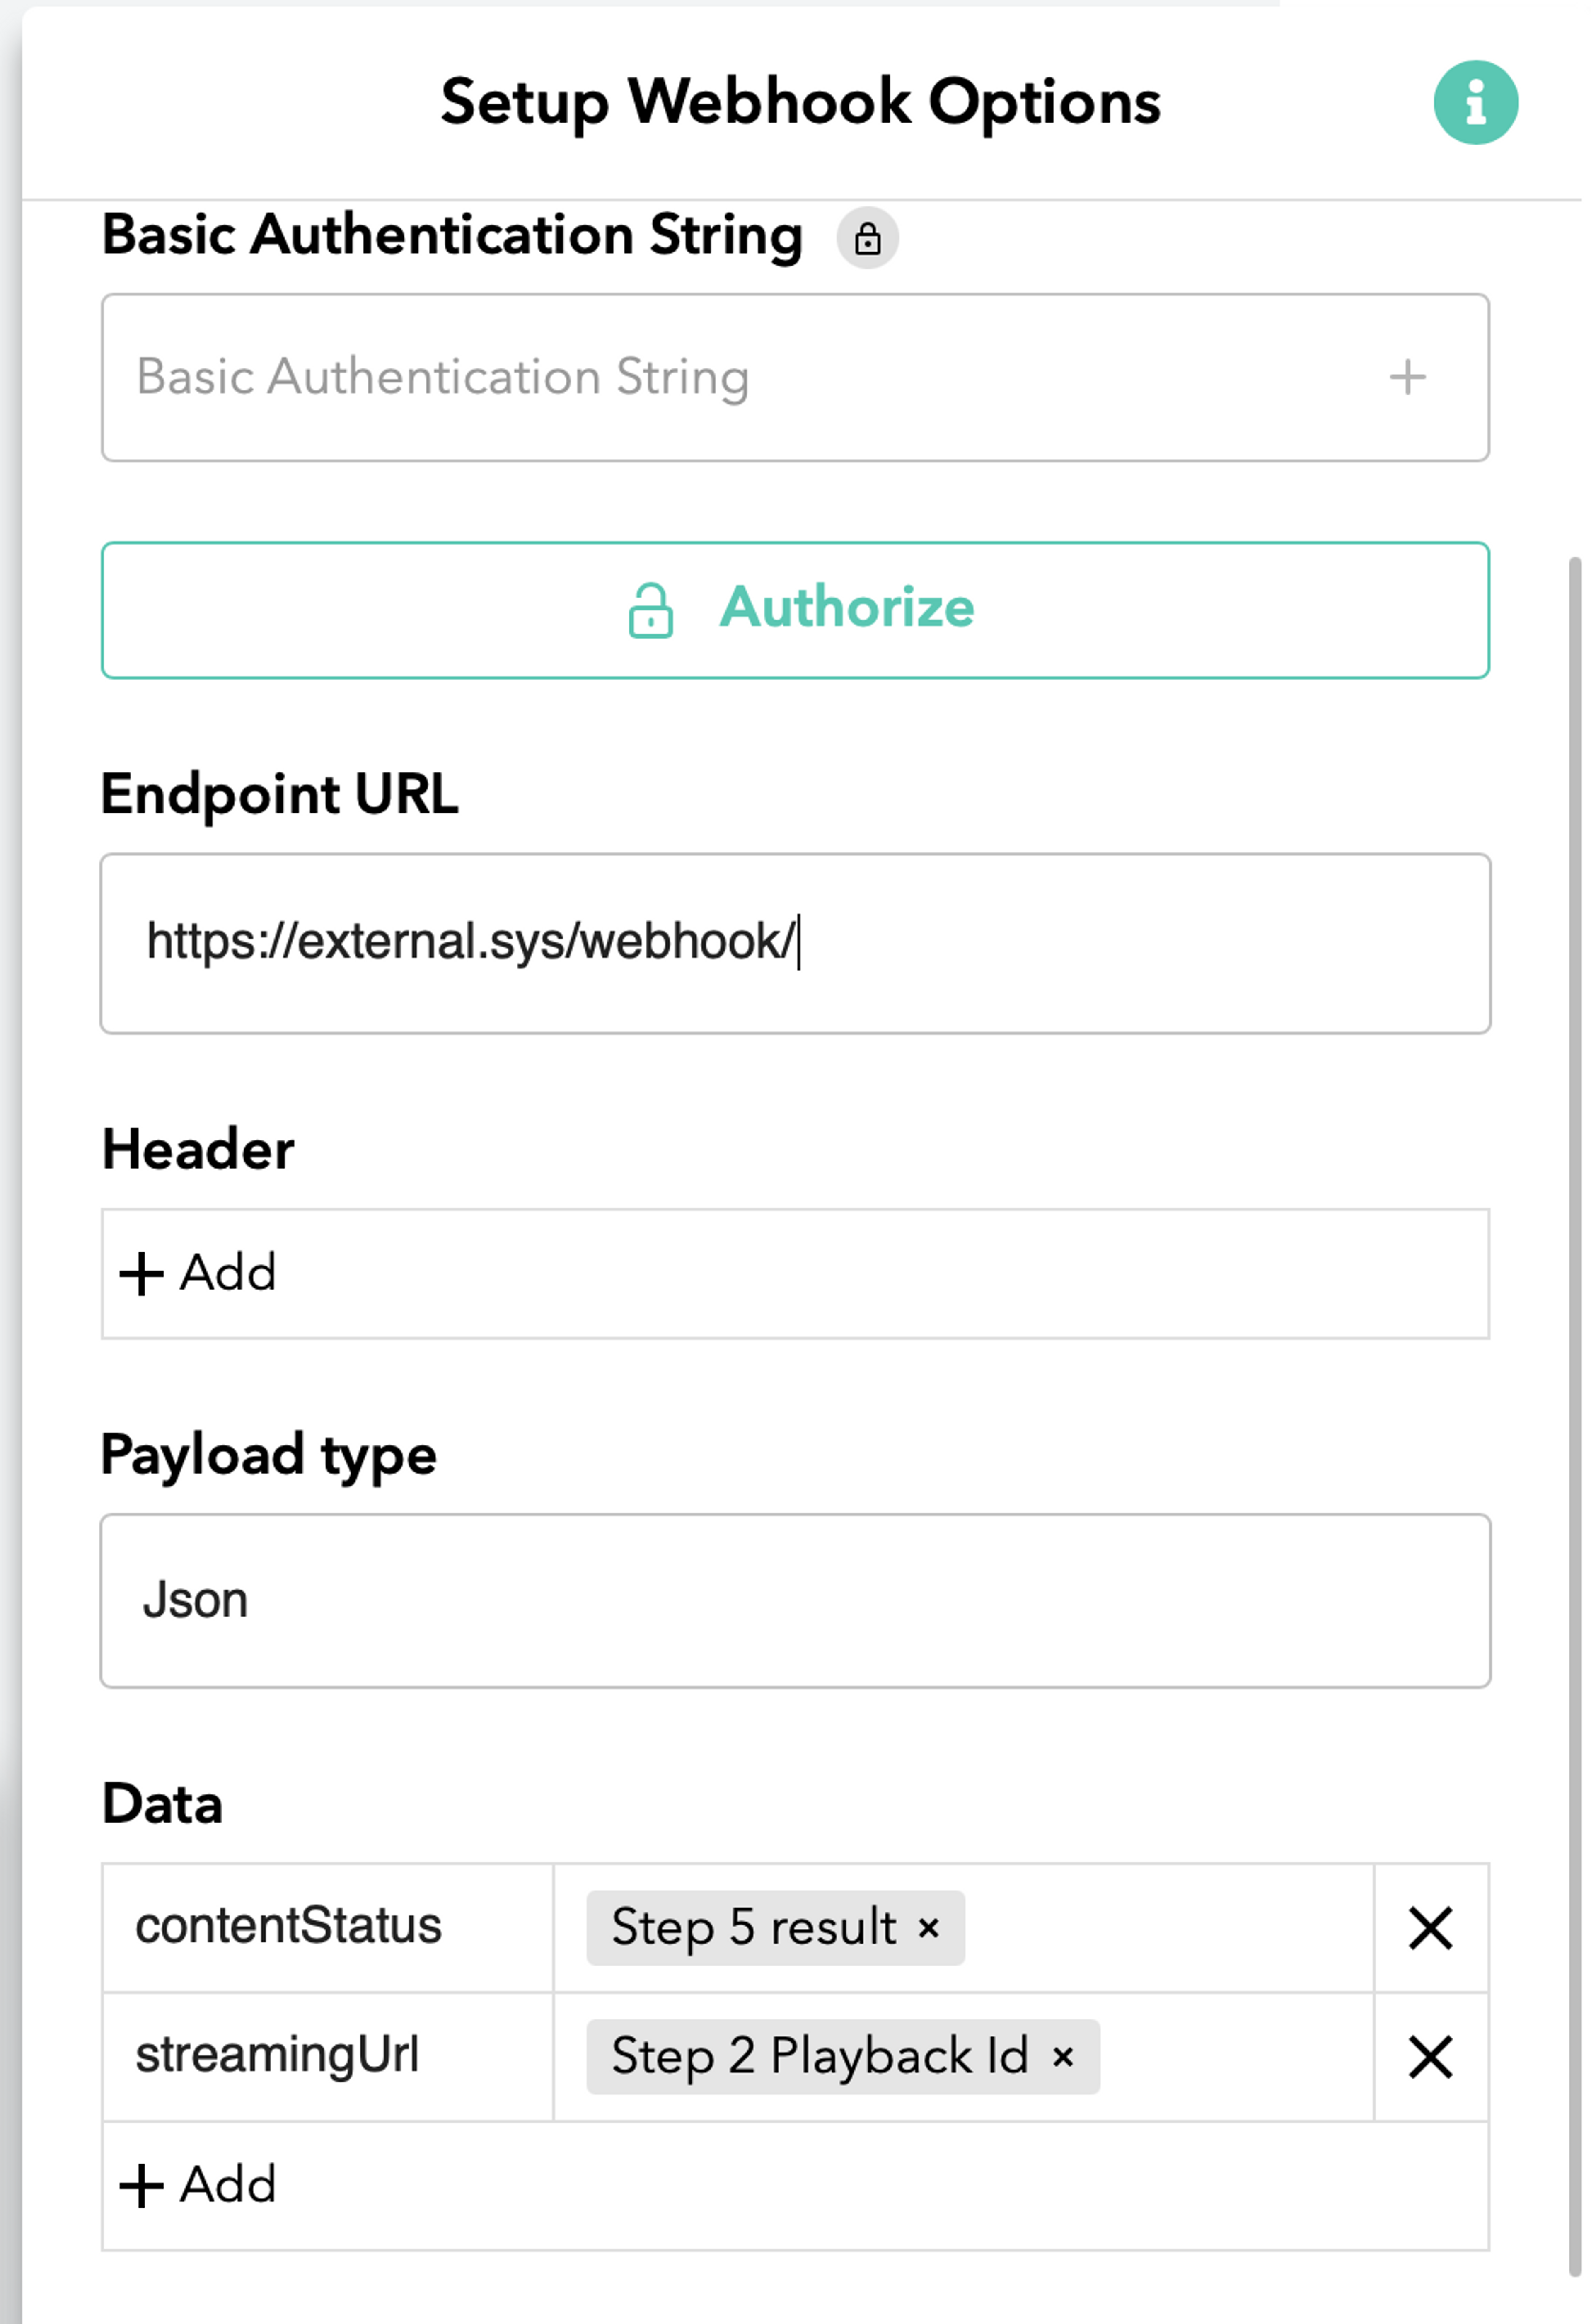The height and width of the screenshot is (2324, 1591).
Task: Focus the Endpoint URL input field
Action: point(795,944)
